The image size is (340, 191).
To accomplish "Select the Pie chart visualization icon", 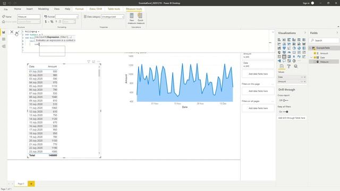I will (x=294, y=48).
